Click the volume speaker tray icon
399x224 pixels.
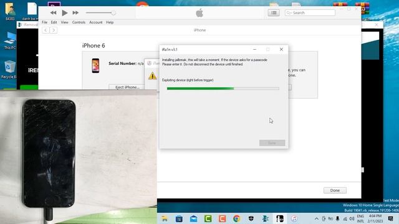352,218
